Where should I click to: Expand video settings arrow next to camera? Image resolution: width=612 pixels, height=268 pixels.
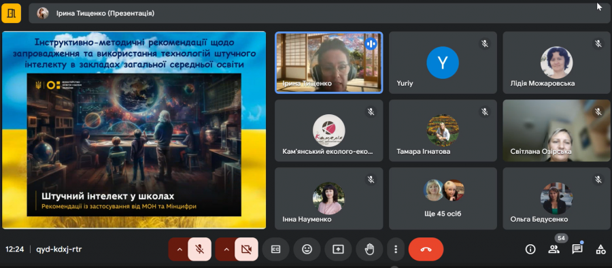[226, 249]
